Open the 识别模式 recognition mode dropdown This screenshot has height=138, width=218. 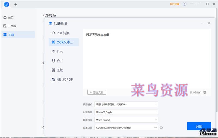click(x=126, y=104)
